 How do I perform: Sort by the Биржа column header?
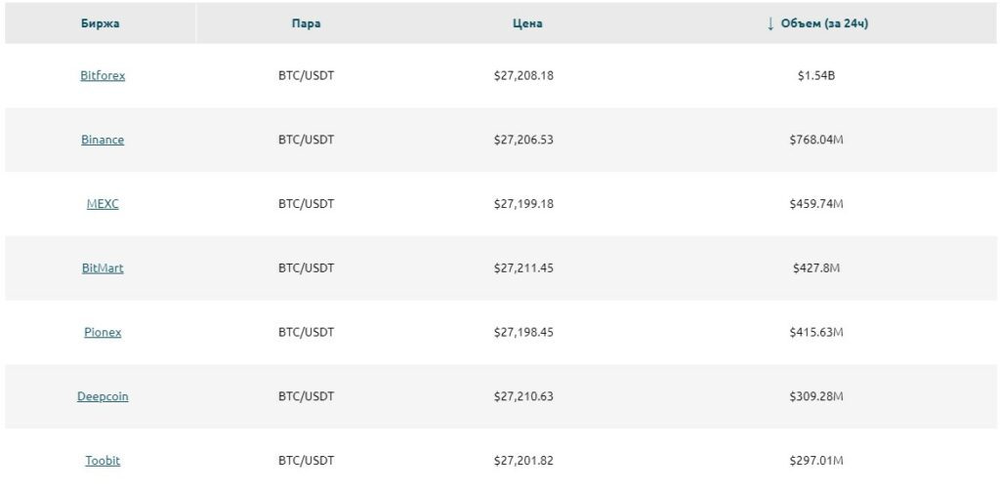coord(101,23)
